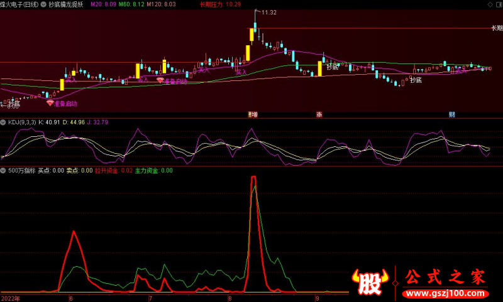Click the month 8 marker on time axis

pyautogui.click(x=230, y=298)
